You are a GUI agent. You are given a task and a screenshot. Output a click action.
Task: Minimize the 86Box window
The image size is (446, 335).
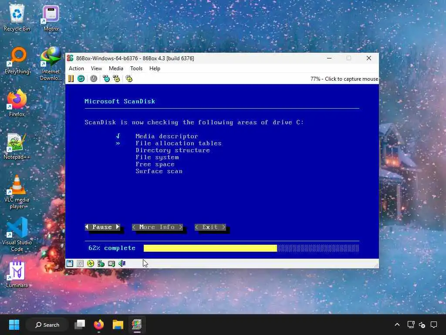[329, 58]
